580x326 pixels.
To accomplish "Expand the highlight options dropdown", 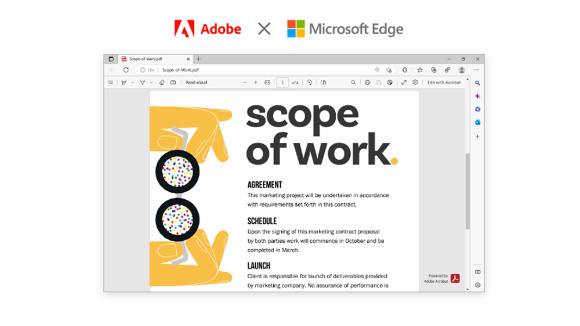I will click(151, 83).
